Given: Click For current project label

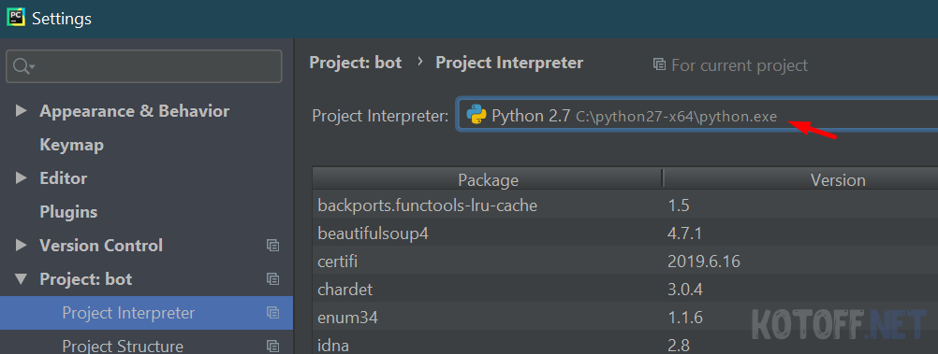Looking at the screenshot, I should pyautogui.click(x=740, y=65).
